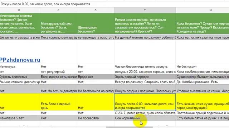Select cell 'Боли иногда есть,скачки'
Image resolution: width=229 pixels, height=128 pixels.
click(58, 77)
